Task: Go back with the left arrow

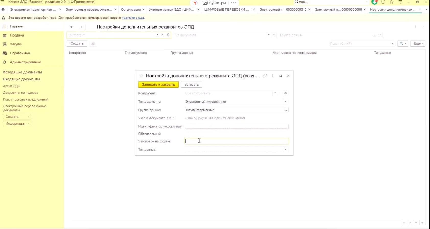Action: pos(72,27)
